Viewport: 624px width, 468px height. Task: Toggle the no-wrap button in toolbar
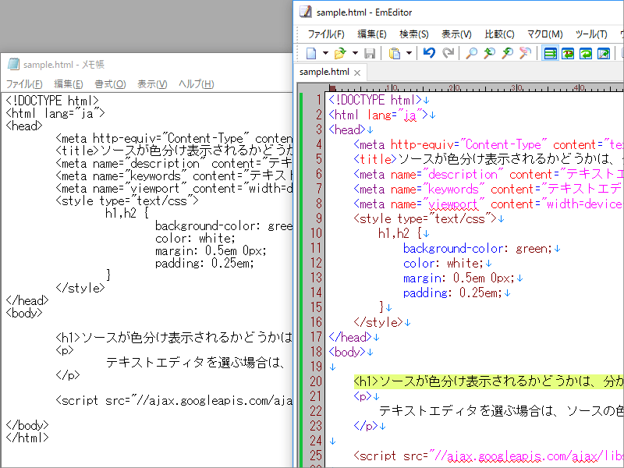tap(550, 54)
